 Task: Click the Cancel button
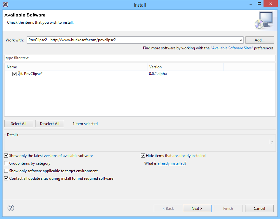pos(259,208)
